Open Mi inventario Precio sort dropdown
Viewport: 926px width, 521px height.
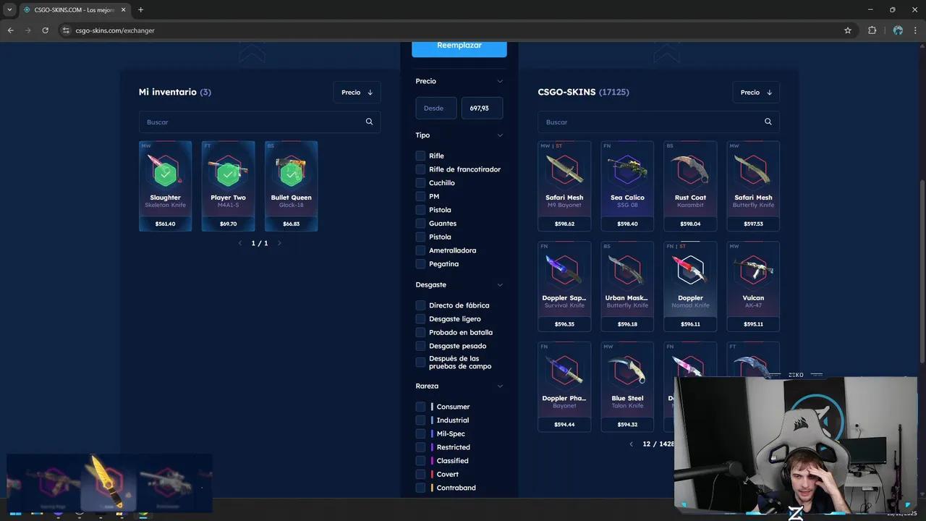(x=357, y=92)
